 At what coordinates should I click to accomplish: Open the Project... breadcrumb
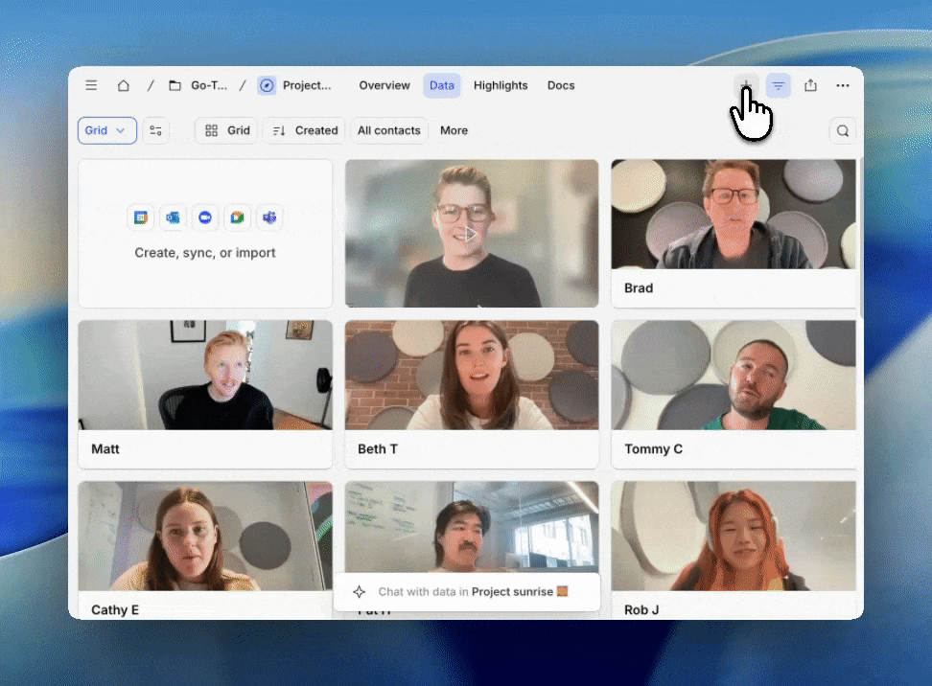tap(294, 85)
